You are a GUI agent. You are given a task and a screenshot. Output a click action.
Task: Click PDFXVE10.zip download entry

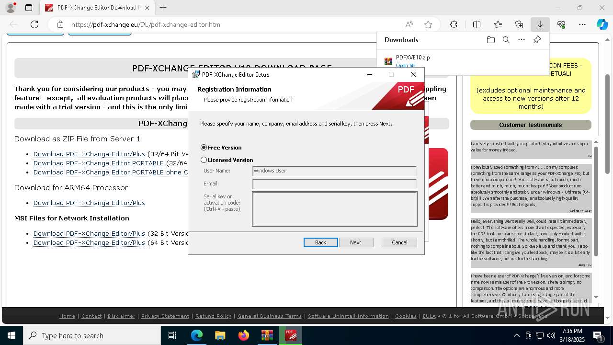tap(413, 57)
